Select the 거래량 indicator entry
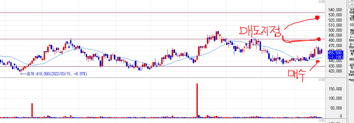The image size is (354, 123). (352, 52)
